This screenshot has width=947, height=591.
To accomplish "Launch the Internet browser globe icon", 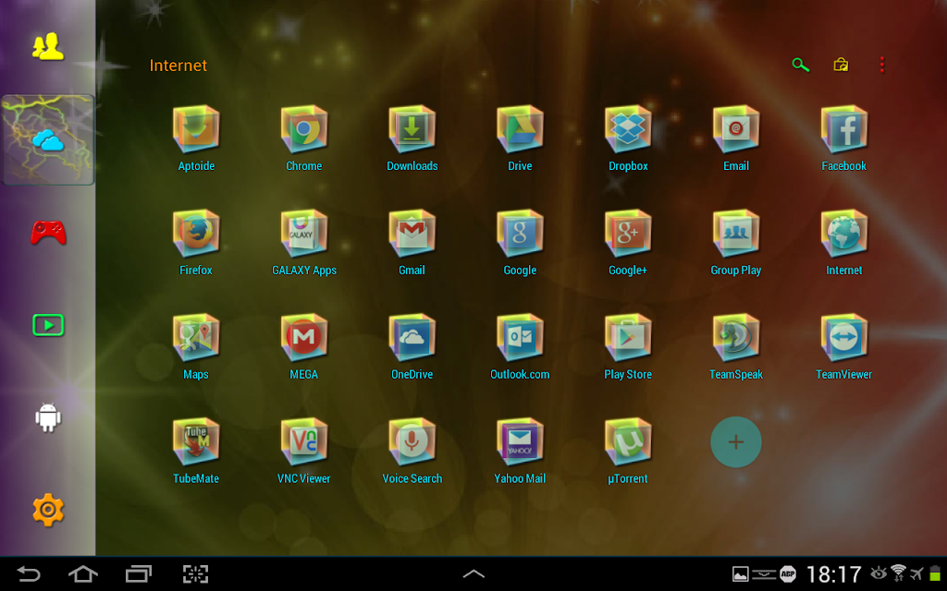I will pyautogui.click(x=844, y=234).
